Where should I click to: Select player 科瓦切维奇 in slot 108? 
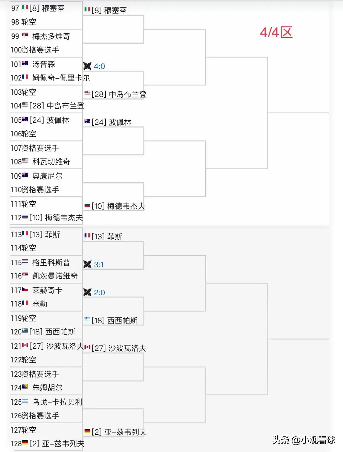51,162
